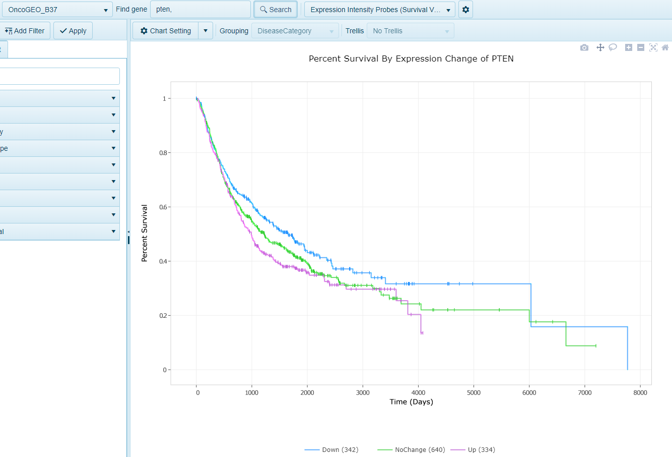Click the autoscale icon on the chart toolbar
Image resolution: width=672 pixels, height=457 pixels.
tap(653, 47)
